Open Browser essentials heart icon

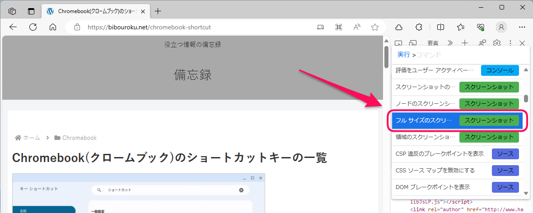[481, 27]
